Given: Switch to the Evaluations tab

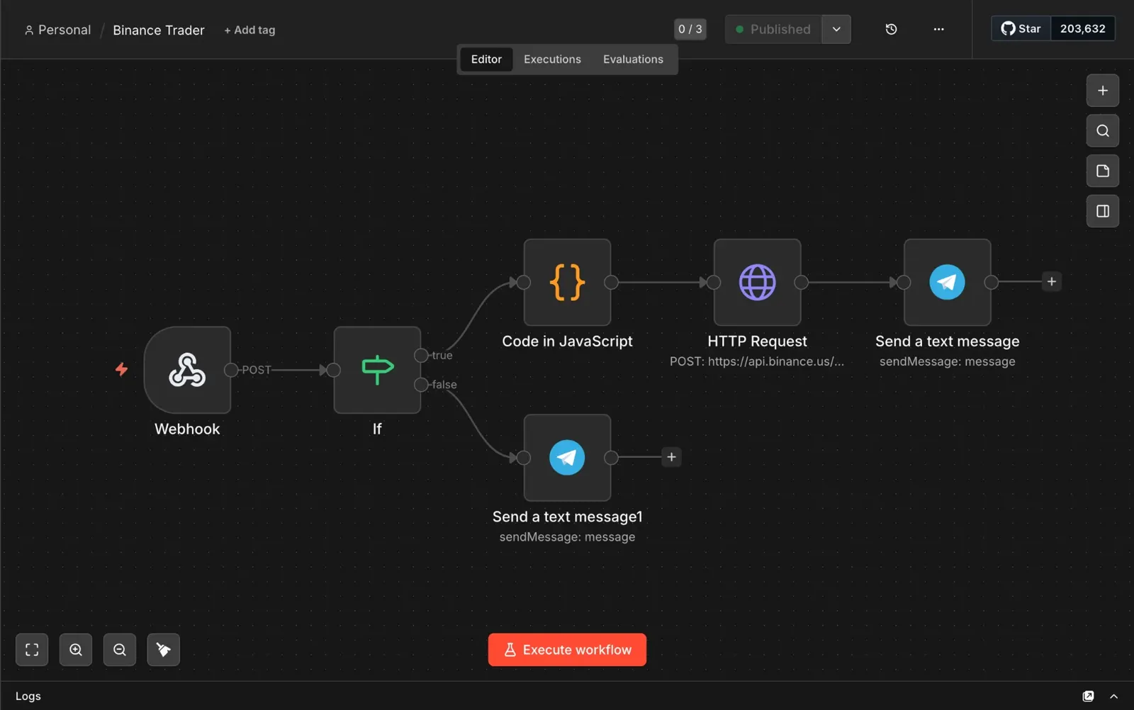Looking at the screenshot, I should (x=633, y=60).
